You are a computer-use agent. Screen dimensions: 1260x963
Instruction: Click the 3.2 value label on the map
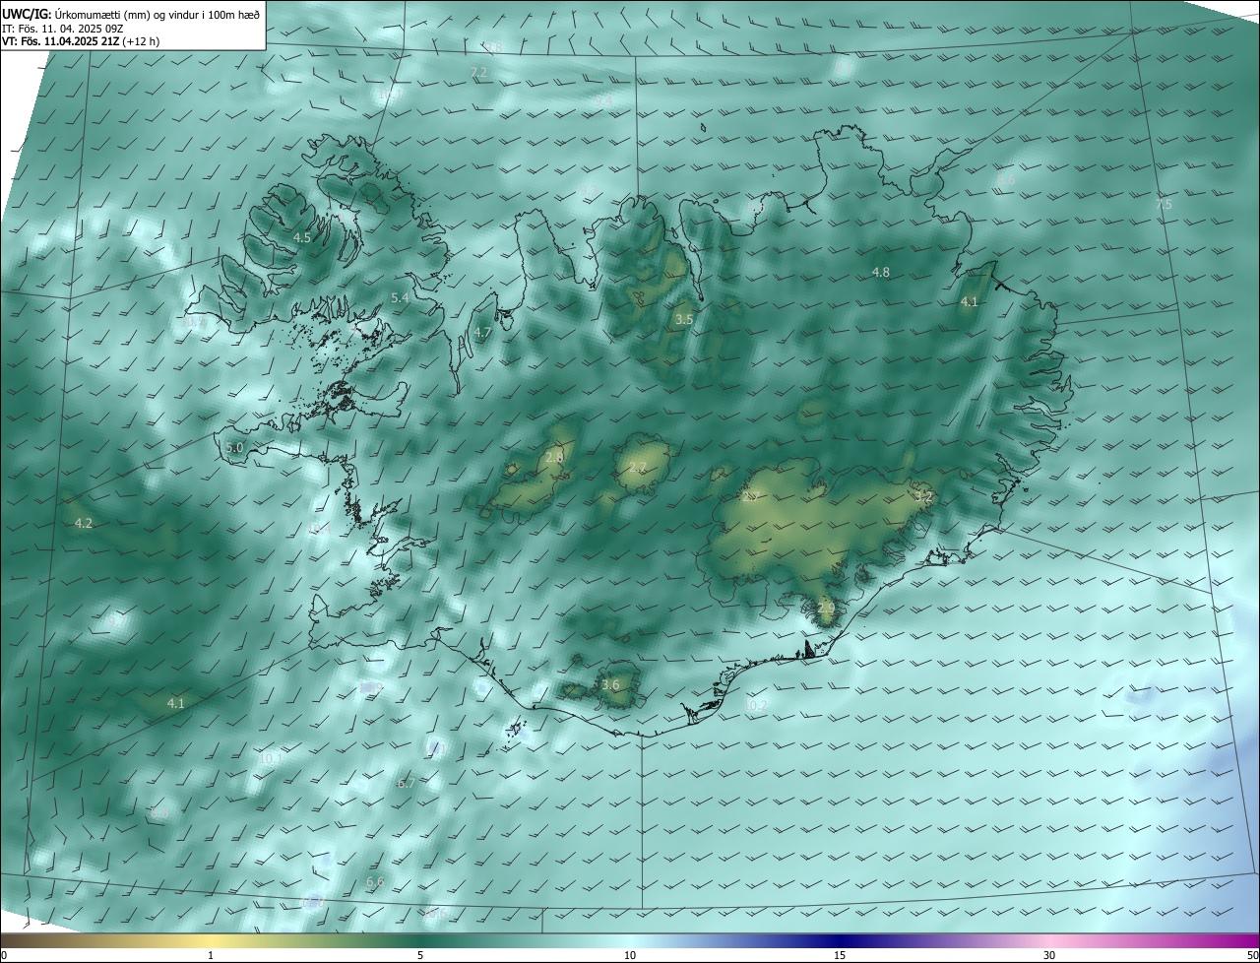[x=923, y=496]
